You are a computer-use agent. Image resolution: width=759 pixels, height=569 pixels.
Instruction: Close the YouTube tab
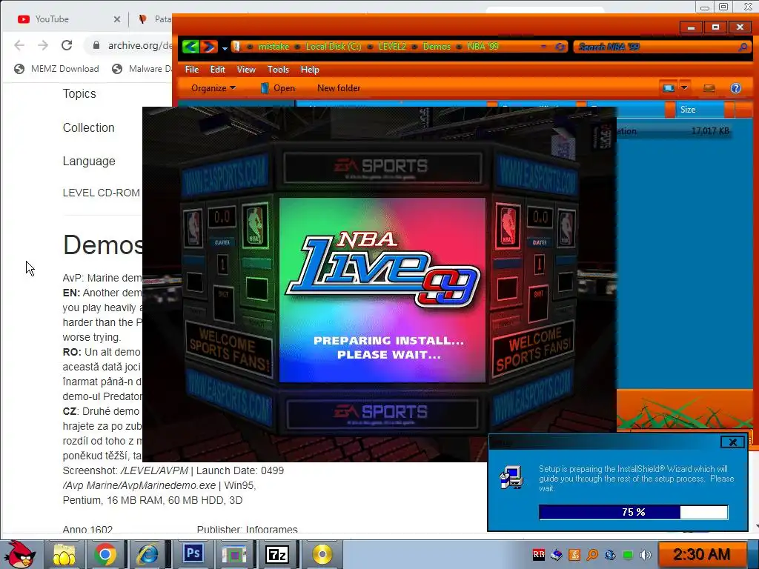pyautogui.click(x=116, y=19)
